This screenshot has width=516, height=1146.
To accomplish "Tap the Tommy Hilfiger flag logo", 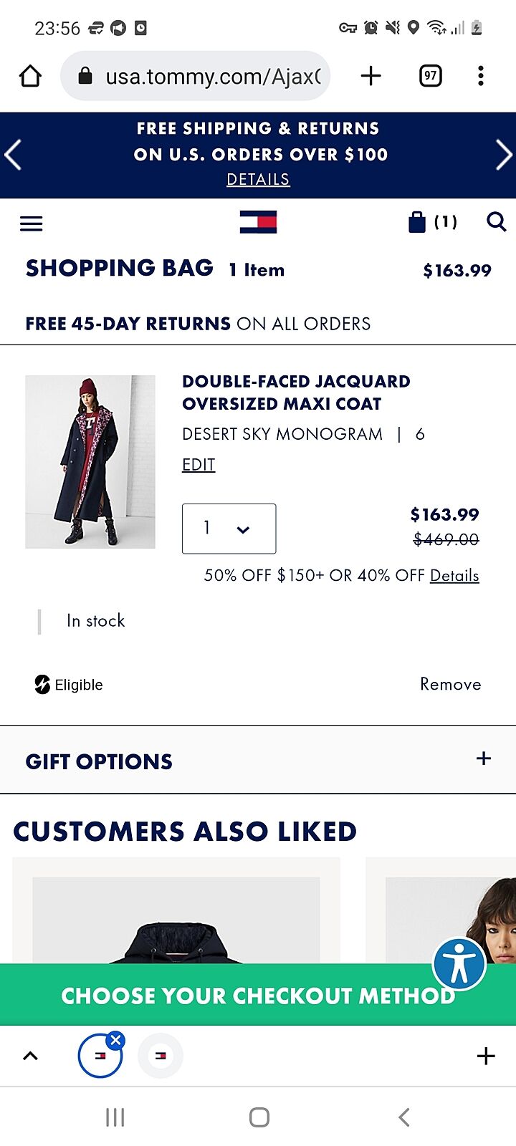I will coord(258,222).
